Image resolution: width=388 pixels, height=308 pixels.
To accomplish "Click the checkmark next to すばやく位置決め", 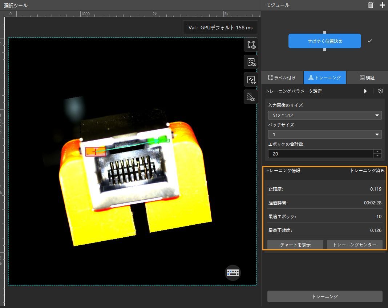I will click(x=370, y=41).
